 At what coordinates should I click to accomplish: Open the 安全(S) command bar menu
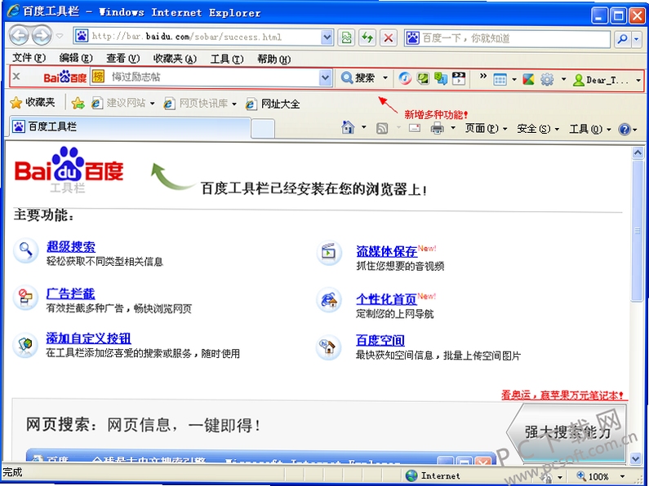pyautogui.click(x=538, y=129)
